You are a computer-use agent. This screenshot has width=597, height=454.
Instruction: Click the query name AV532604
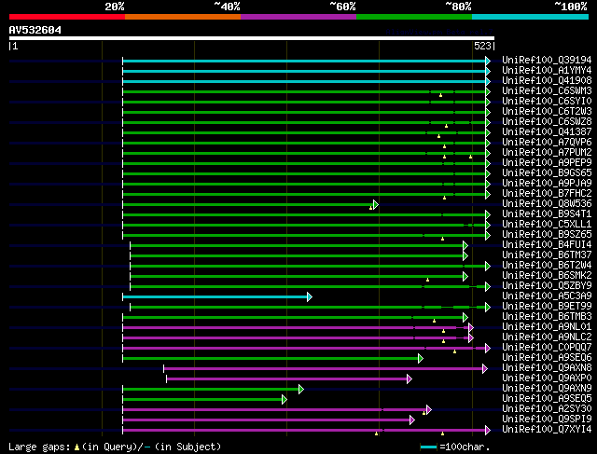(35, 30)
